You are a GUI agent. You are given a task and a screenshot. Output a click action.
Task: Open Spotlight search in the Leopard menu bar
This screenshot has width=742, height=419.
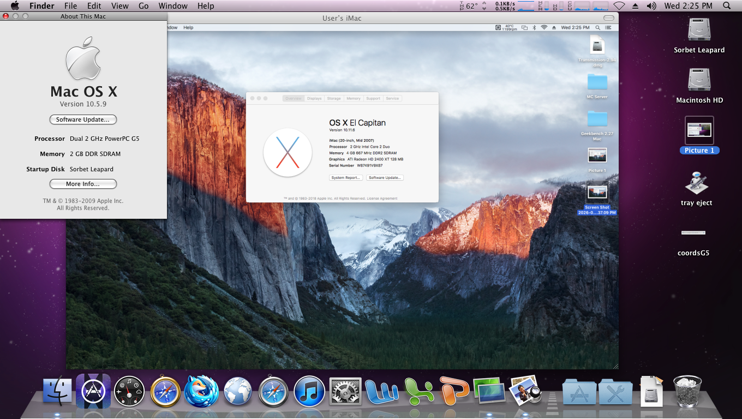coord(726,6)
